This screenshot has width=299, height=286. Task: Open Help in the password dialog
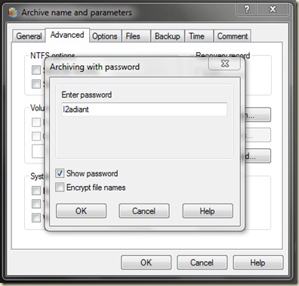[208, 211]
